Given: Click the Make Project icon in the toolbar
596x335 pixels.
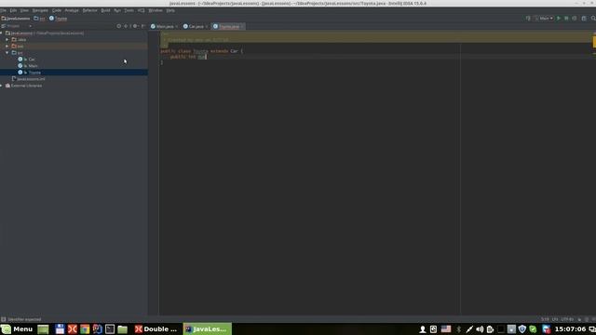Looking at the screenshot, I should coord(528,19).
